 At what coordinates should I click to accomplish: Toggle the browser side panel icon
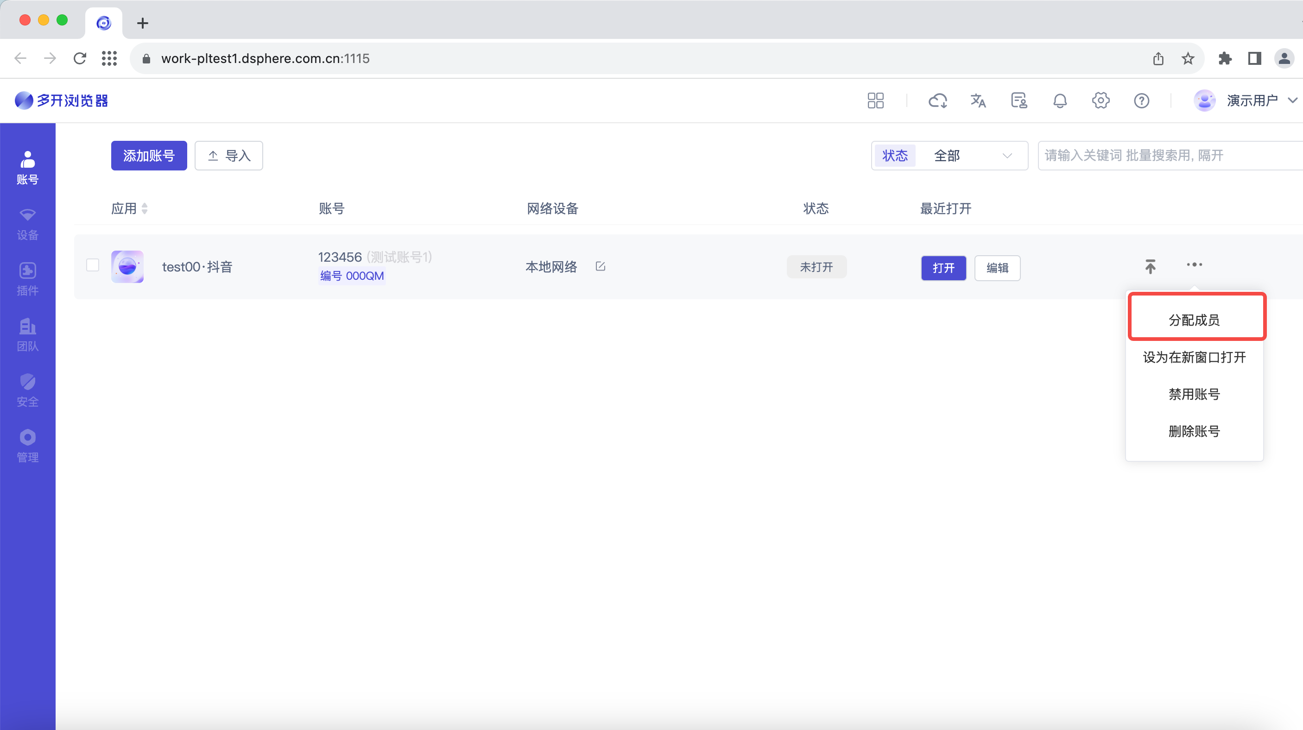tap(1254, 59)
